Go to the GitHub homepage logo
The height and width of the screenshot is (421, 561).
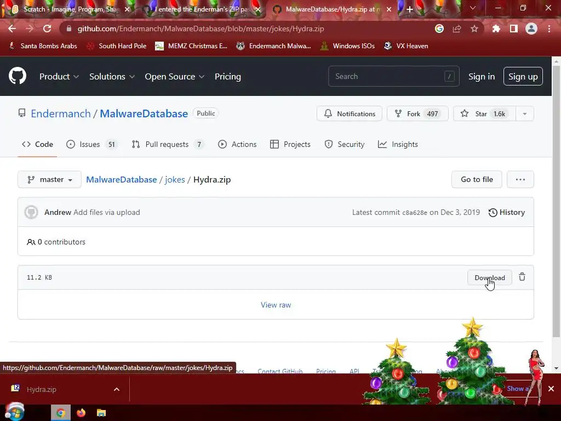pyautogui.click(x=18, y=76)
